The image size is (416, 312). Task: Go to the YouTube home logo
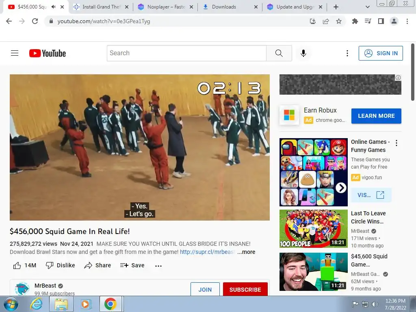point(48,53)
